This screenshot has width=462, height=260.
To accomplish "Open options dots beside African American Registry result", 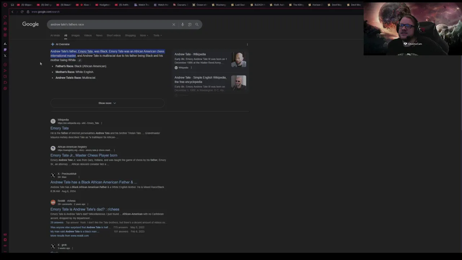I will (114, 150).
